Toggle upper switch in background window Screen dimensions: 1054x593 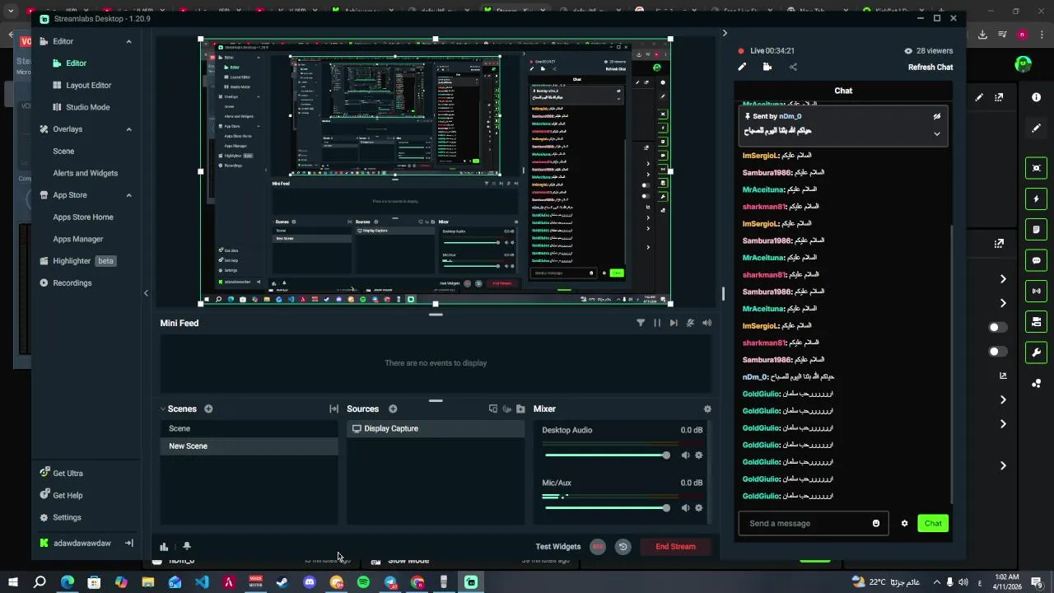[997, 327]
